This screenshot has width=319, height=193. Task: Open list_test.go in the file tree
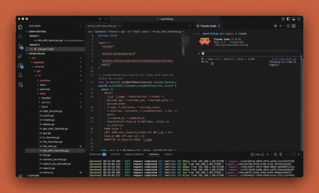coord(50,146)
